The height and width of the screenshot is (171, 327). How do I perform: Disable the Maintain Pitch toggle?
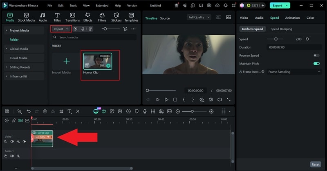[316, 64]
